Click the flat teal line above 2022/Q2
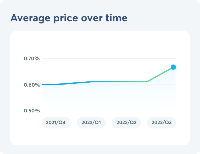The width and height of the screenshot is (200, 154). pos(126,82)
